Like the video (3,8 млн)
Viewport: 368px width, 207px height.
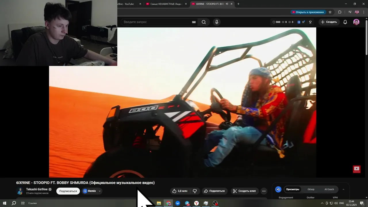coord(180,191)
